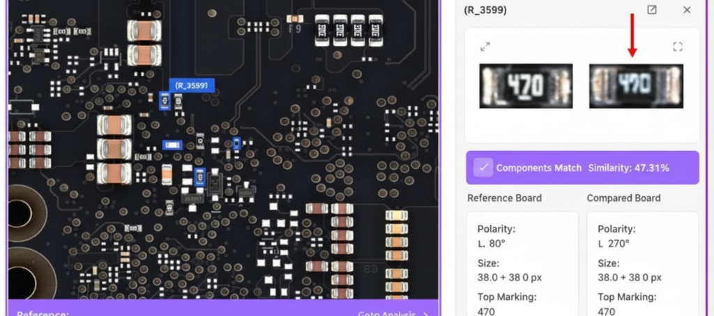714x316 pixels.
Task: Click the Similarity 47.31% indicator
Action: coord(628,168)
